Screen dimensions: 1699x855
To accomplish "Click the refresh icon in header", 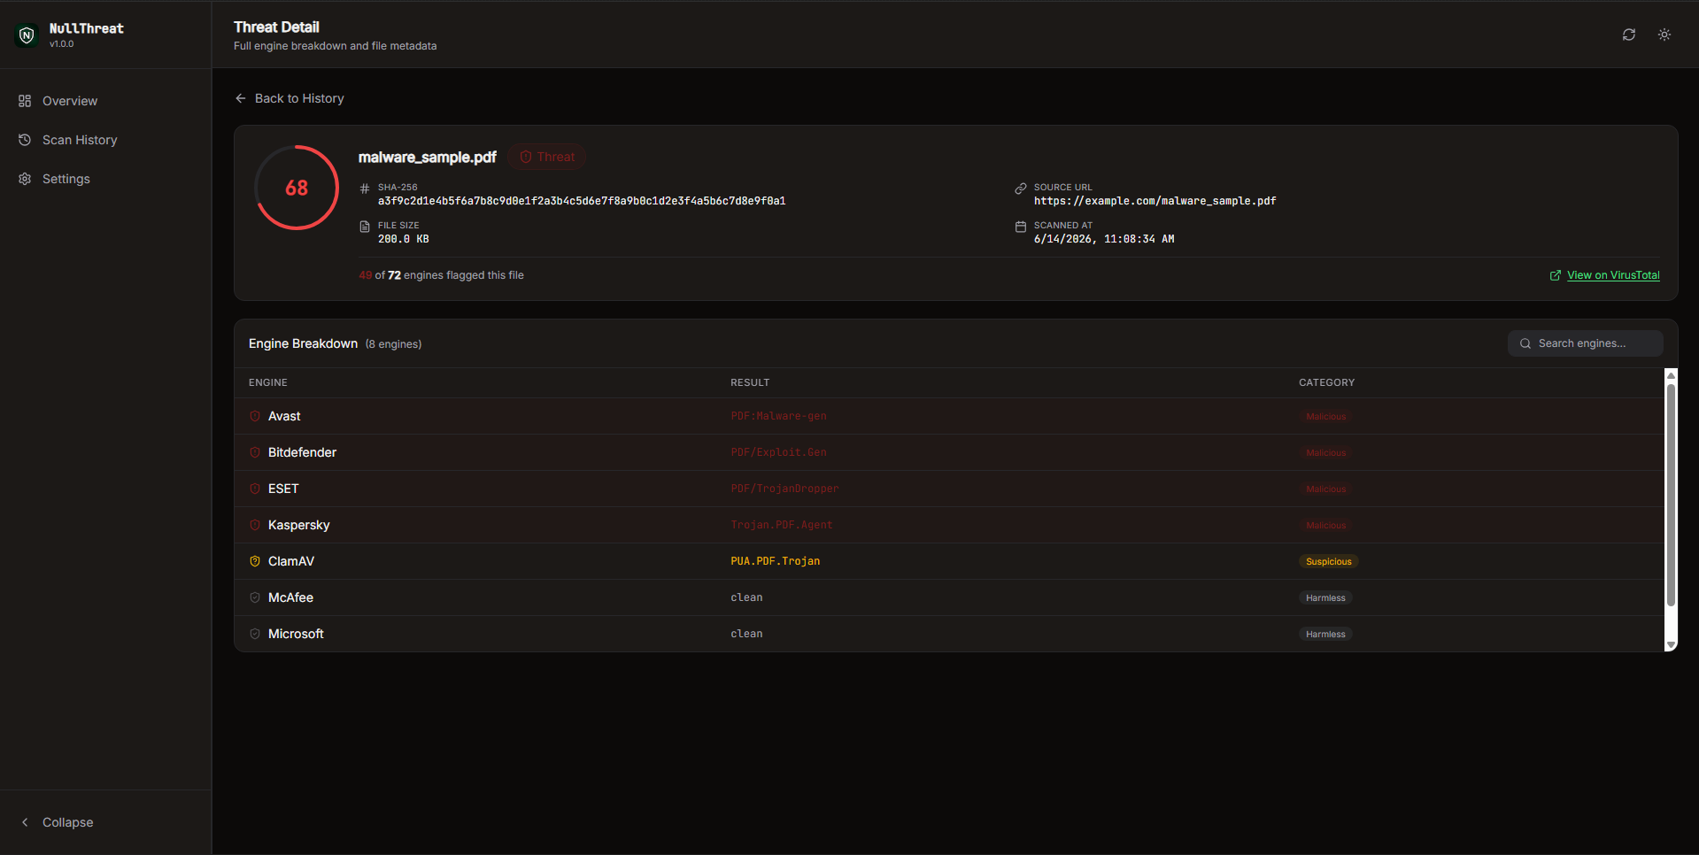I will coord(1628,35).
